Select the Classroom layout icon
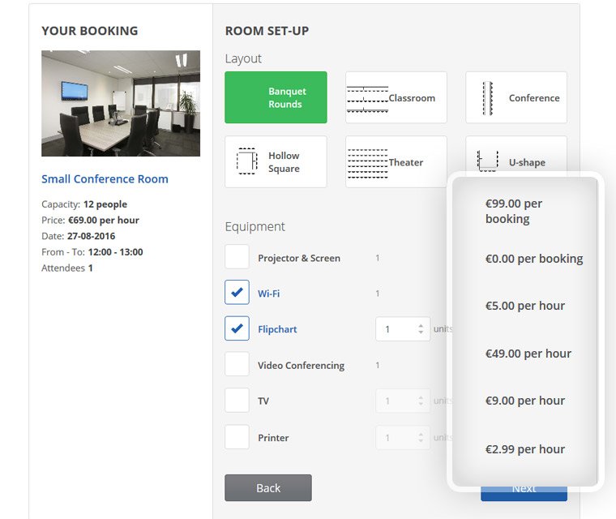616x519 pixels. click(367, 97)
